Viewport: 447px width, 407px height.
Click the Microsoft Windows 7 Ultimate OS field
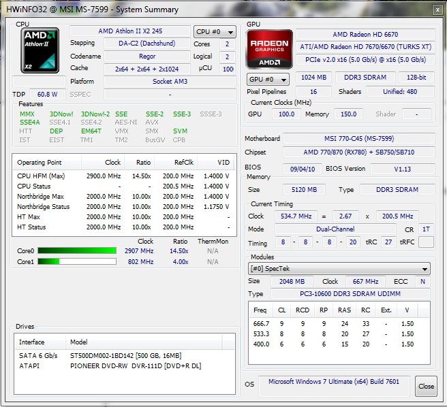[x=334, y=386]
